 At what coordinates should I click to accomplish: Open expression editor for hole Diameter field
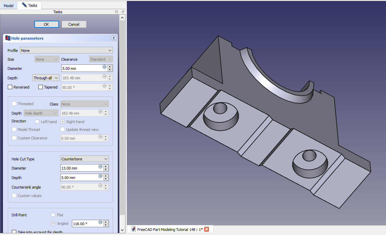point(104,67)
